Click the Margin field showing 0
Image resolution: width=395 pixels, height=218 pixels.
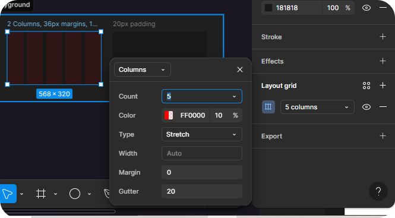(202, 172)
